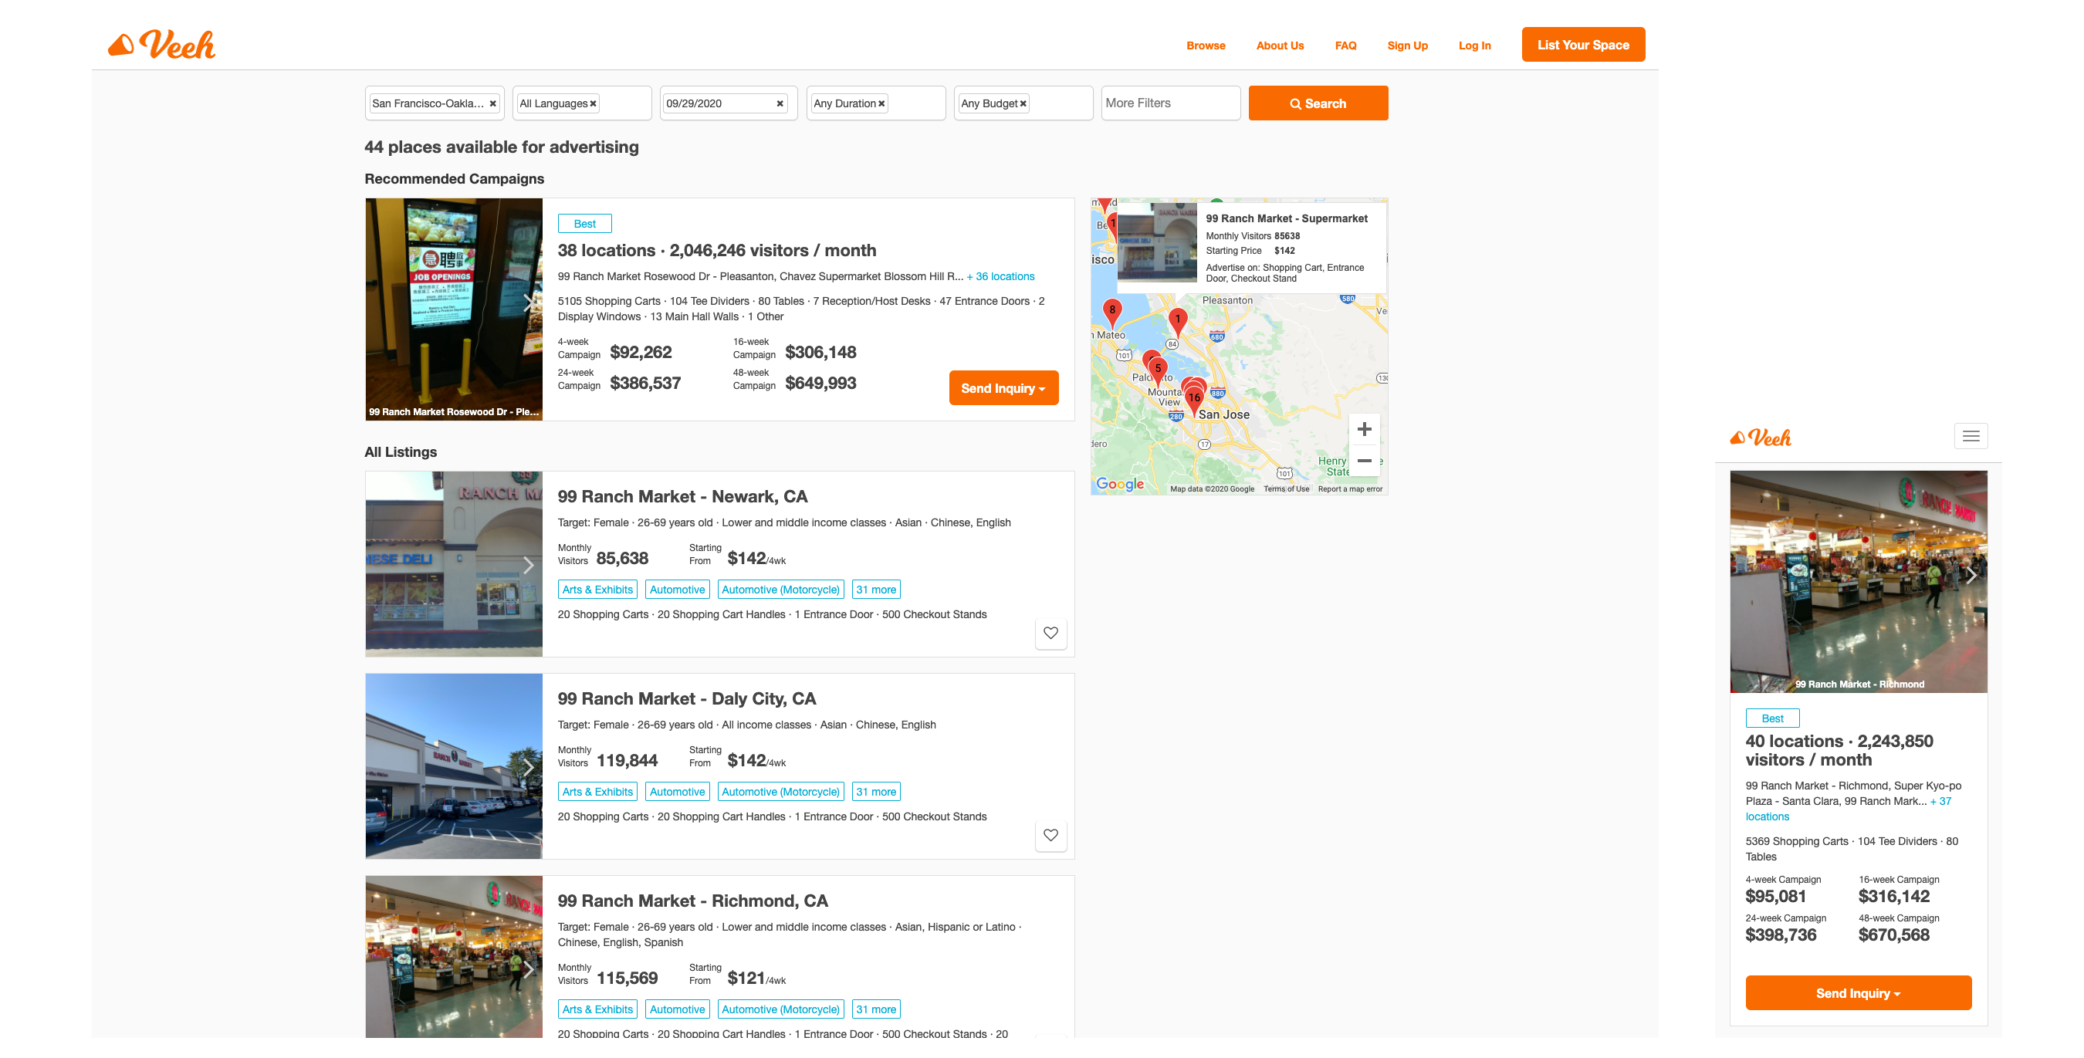Viewport: 2084px width, 1058px height.
Task: Click the Veeh logo in the header
Action: [x=162, y=46]
